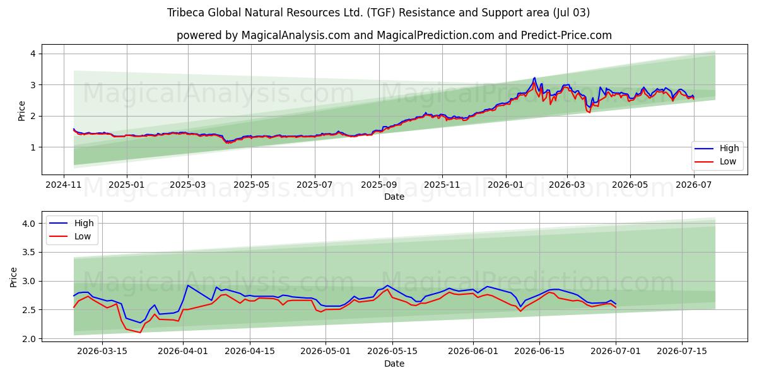The width and height of the screenshot is (757, 378).
Task: Click the top chart 'Date' axis label
Action: tap(394, 197)
